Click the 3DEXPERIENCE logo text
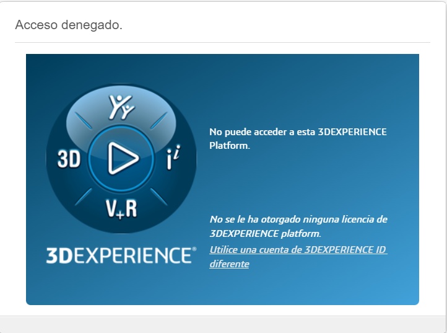Screen dimensions: 447x333 tap(121, 255)
